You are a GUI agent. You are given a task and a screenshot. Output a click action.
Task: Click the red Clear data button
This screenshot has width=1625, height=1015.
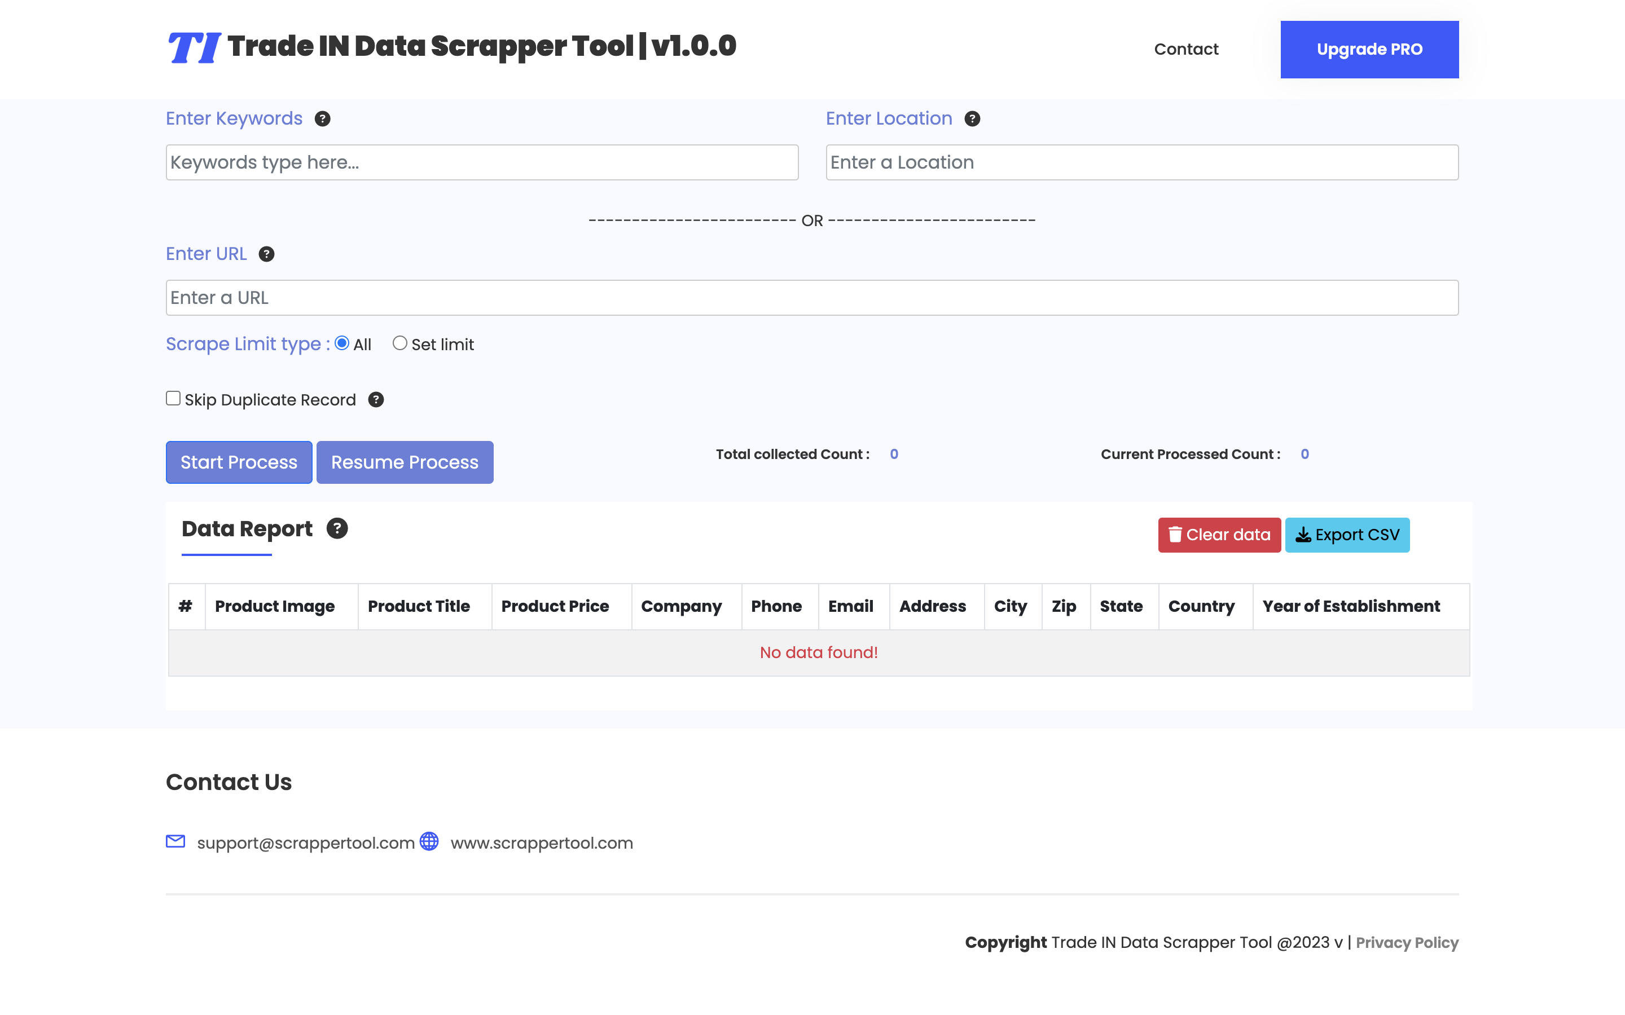pyautogui.click(x=1219, y=535)
